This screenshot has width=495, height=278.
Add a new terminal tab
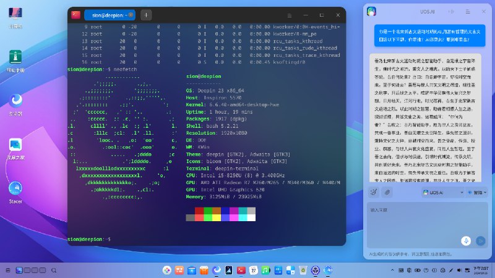coord(146,15)
